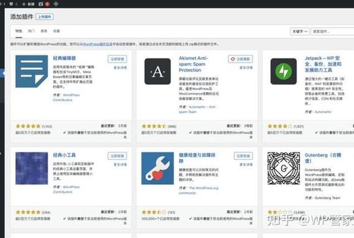Click the 300,000+ active installs text
354x238 pixels.
(x=160, y=219)
